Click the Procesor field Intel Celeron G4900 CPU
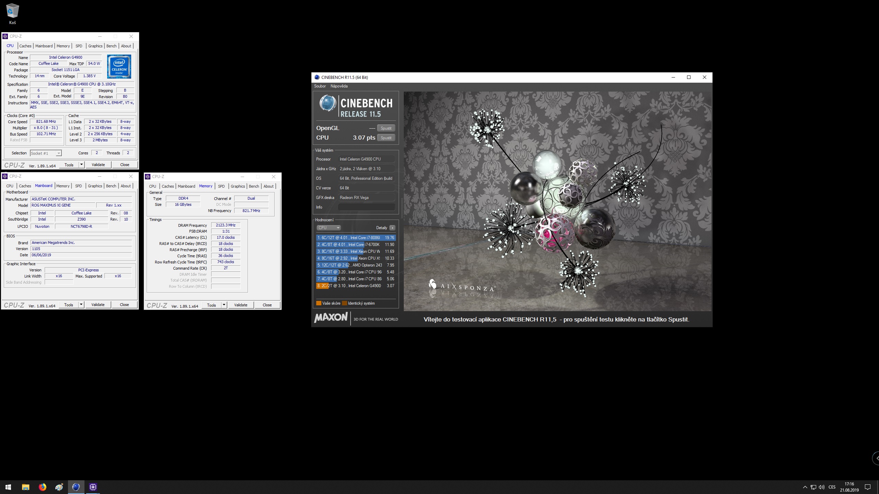The width and height of the screenshot is (879, 494). click(x=366, y=159)
